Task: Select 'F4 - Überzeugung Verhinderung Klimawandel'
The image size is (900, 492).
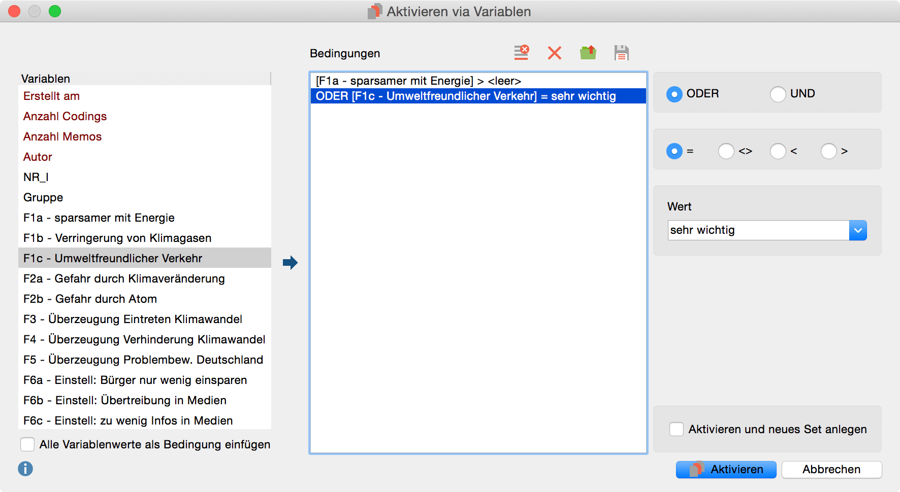Action: pyautogui.click(x=145, y=339)
